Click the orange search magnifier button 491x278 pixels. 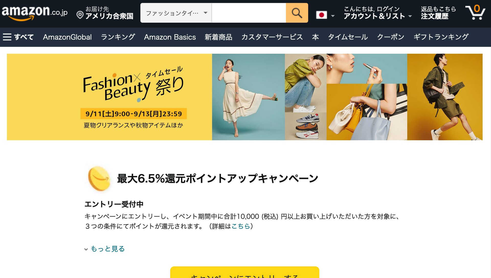point(297,13)
